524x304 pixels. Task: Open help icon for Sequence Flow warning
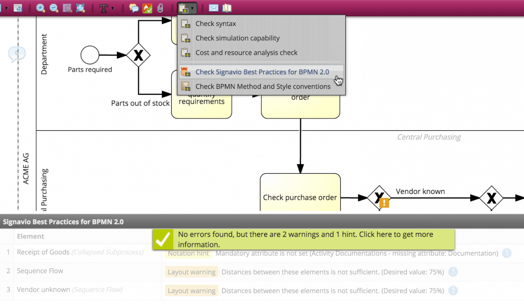click(x=453, y=272)
